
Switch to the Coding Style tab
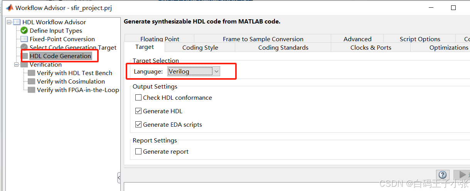(x=200, y=47)
